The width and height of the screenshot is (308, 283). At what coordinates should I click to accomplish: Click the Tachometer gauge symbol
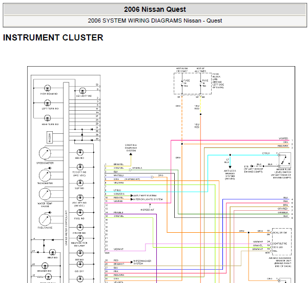(45, 175)
